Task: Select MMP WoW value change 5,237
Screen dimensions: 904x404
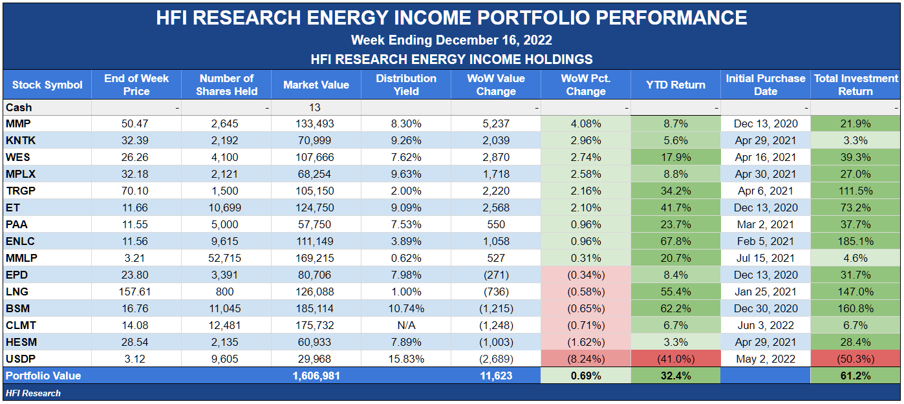Action: coord(496,123)
